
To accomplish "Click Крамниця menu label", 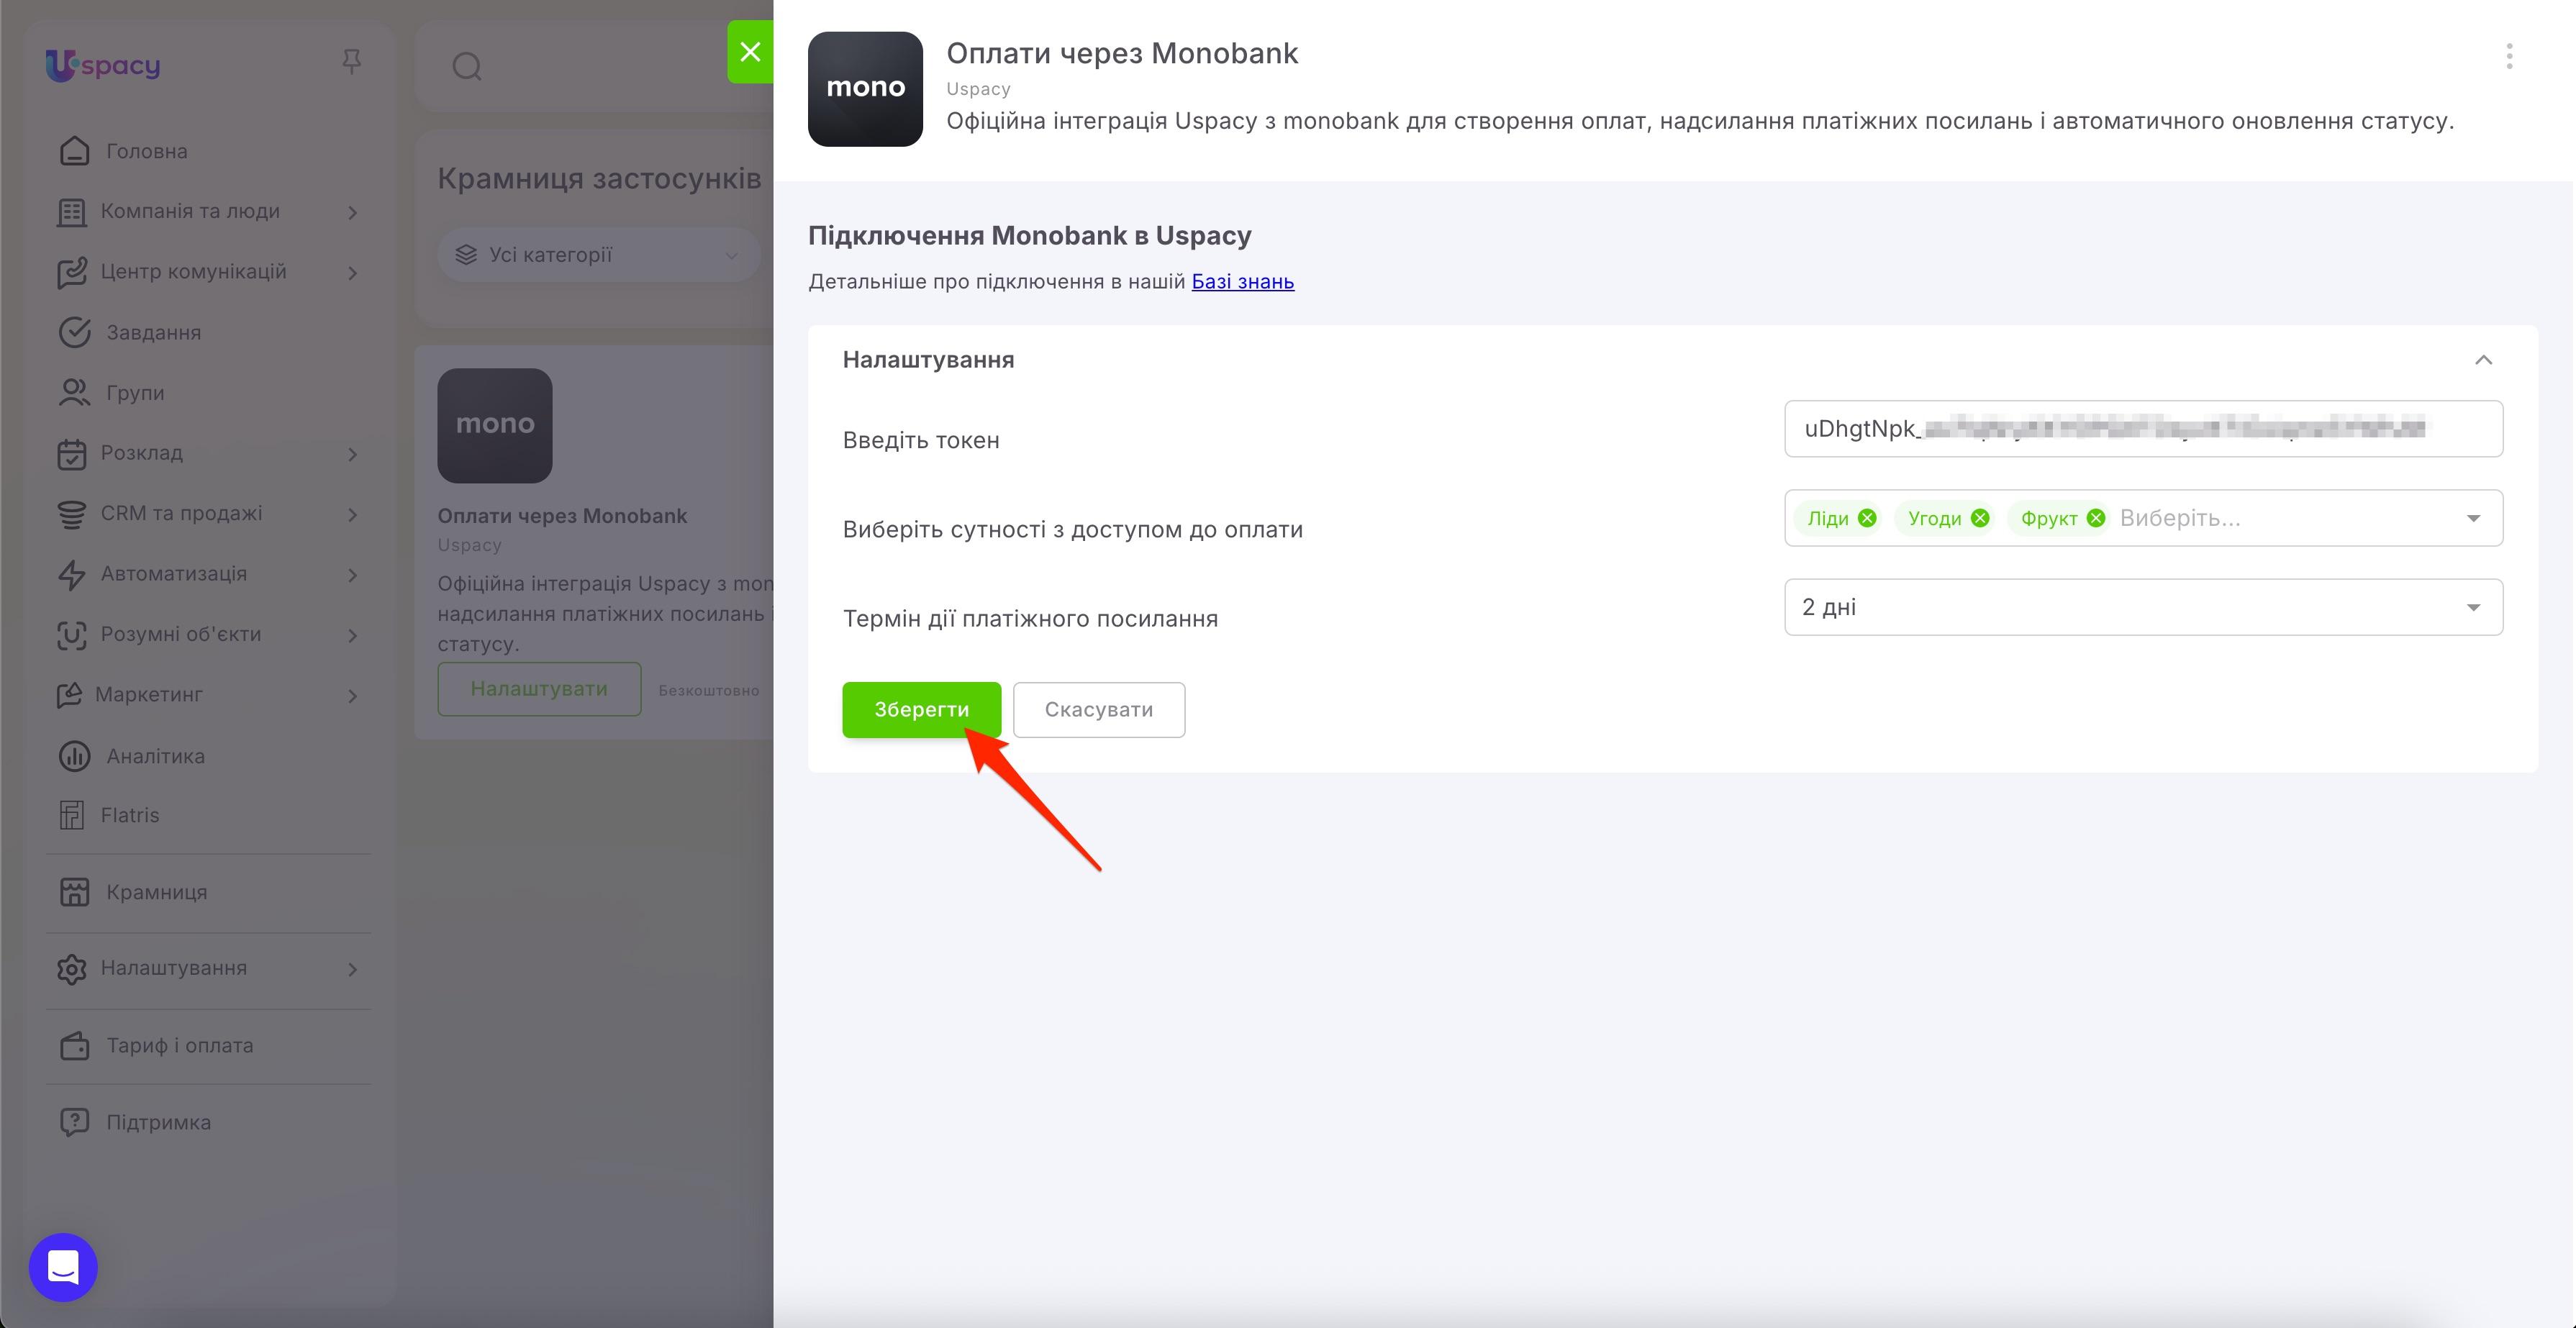I will point(157,892).
